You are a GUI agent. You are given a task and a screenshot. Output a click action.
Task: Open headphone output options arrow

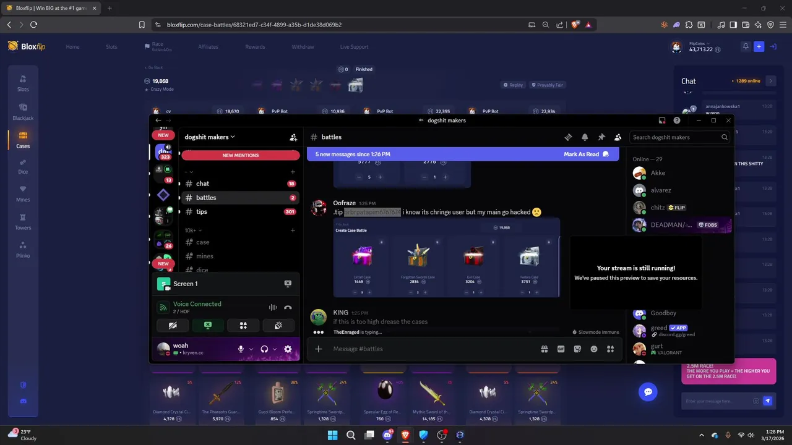[x=275, y=349]
